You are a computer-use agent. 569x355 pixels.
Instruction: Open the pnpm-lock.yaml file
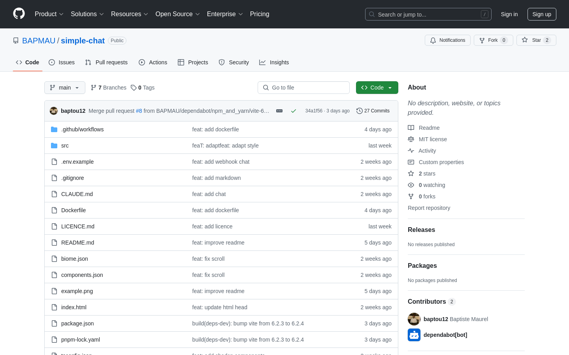[81, 340]
